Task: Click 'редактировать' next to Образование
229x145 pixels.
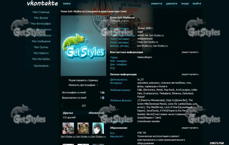Action: click(x=190, y=128)
